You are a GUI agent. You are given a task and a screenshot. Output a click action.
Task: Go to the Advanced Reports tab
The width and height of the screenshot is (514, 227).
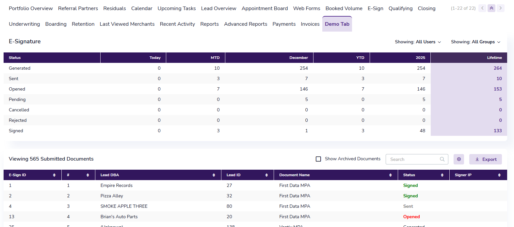pos(246,24)
